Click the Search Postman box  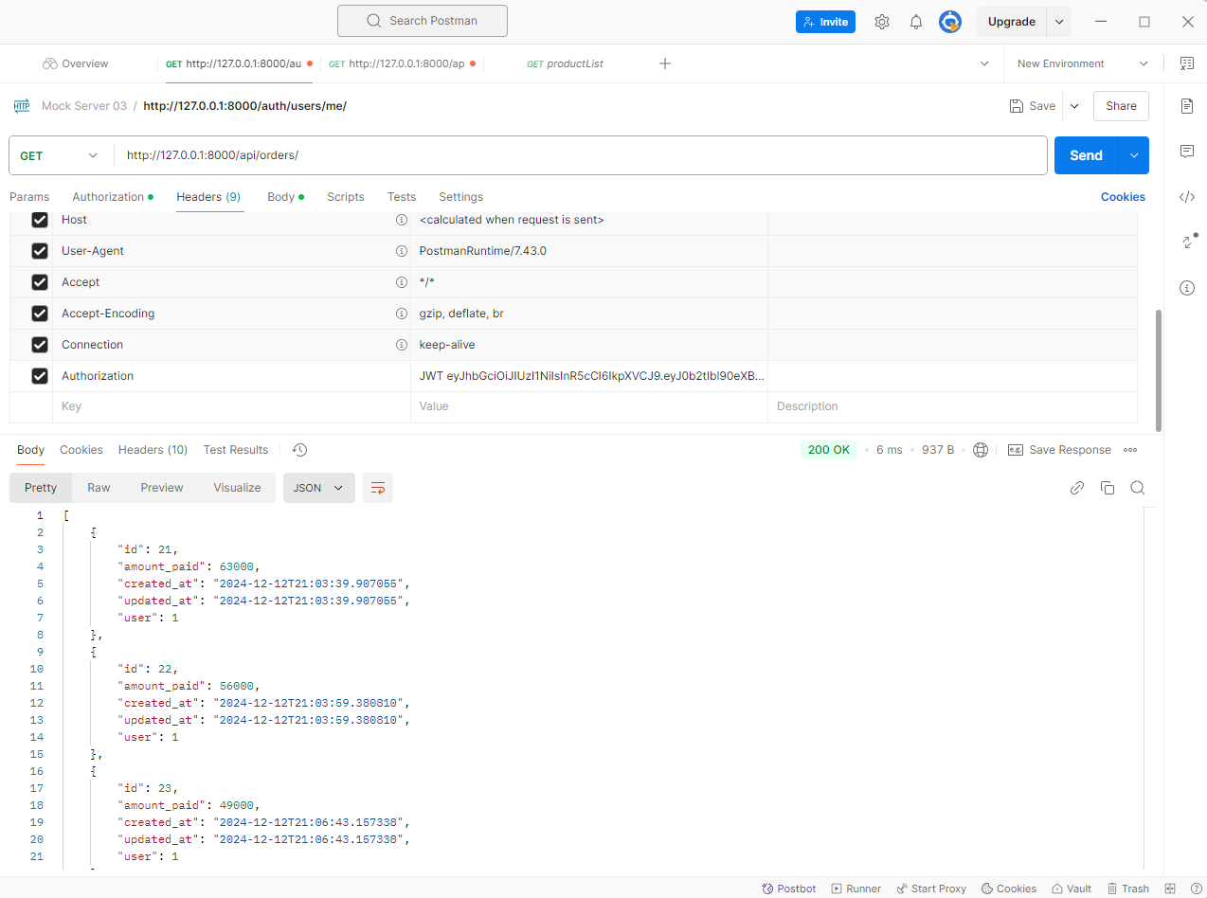coord(423,21)
